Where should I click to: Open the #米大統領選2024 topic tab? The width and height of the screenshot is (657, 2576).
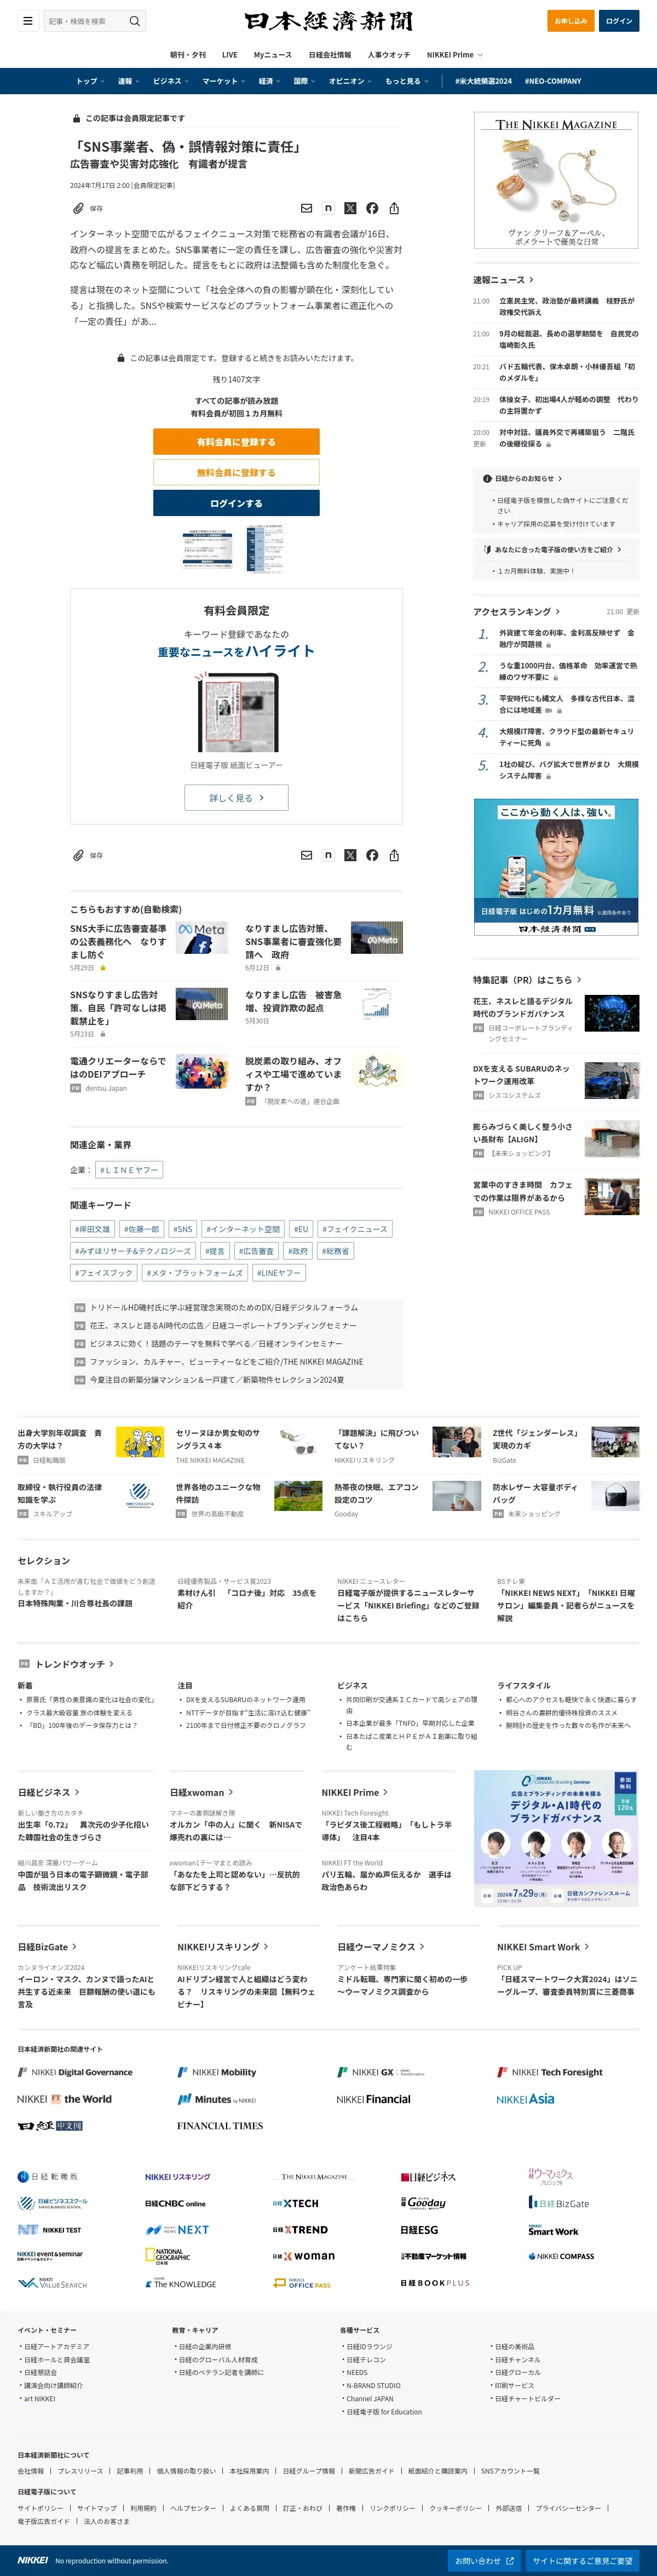pyautogui.click(x=483, y=81)
